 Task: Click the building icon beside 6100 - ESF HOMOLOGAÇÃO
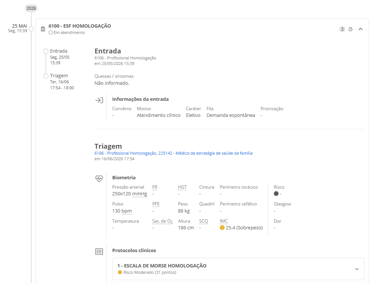(x=43, y=29)
